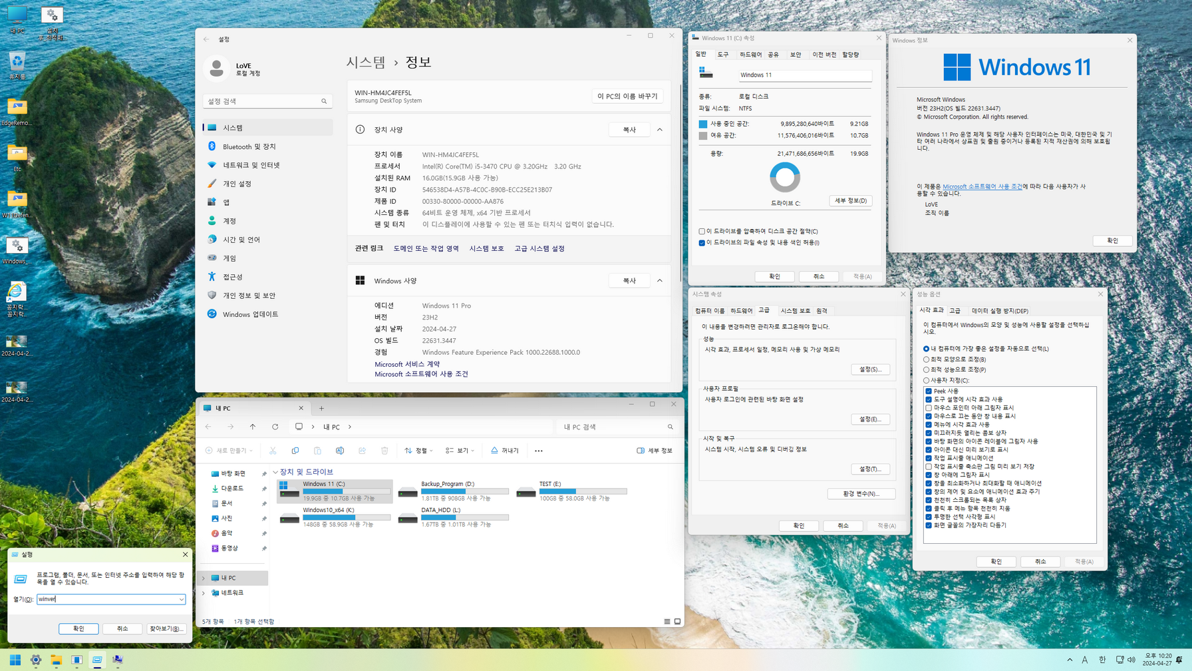Open the 보기 dropdown in explorer toolbar

click(x=460, y=451)
